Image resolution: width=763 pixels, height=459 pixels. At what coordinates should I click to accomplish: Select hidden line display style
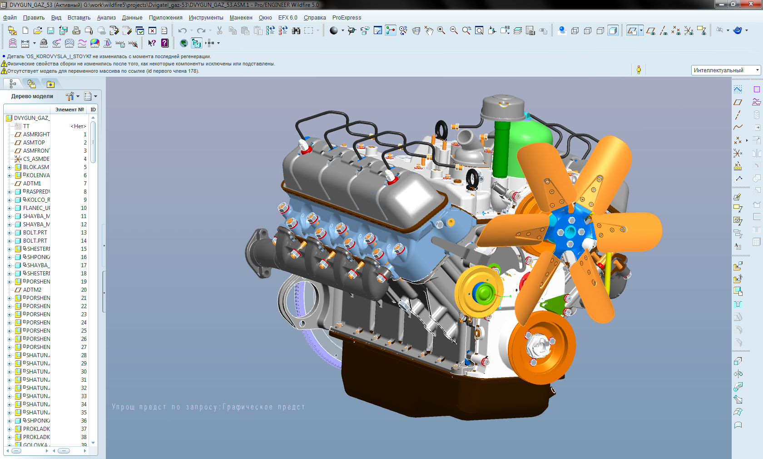coord(588,30)
